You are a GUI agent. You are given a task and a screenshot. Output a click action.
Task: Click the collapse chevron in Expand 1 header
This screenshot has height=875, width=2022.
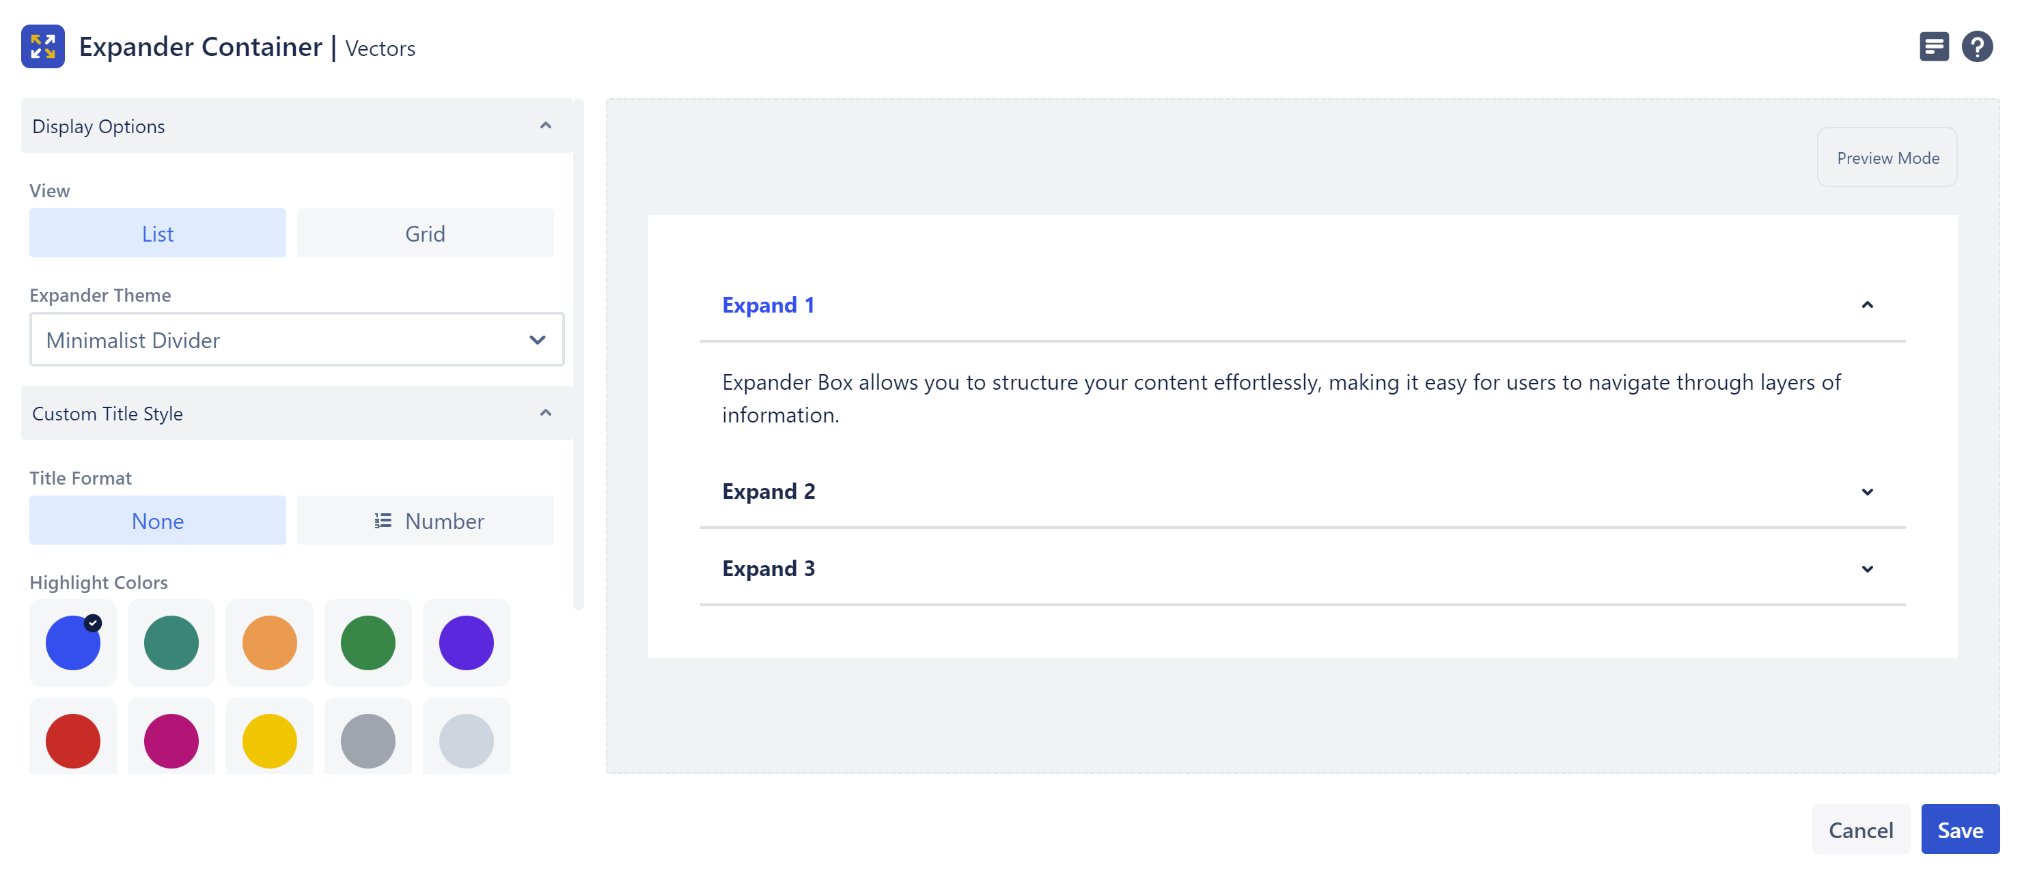pyautogui.click(x=1868, y=305)
